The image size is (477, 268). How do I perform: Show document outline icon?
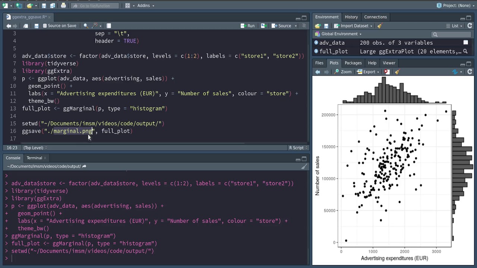click(304, 26)
